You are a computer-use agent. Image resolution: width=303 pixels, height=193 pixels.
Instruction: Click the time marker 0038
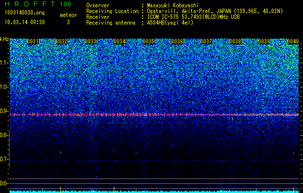235,41
